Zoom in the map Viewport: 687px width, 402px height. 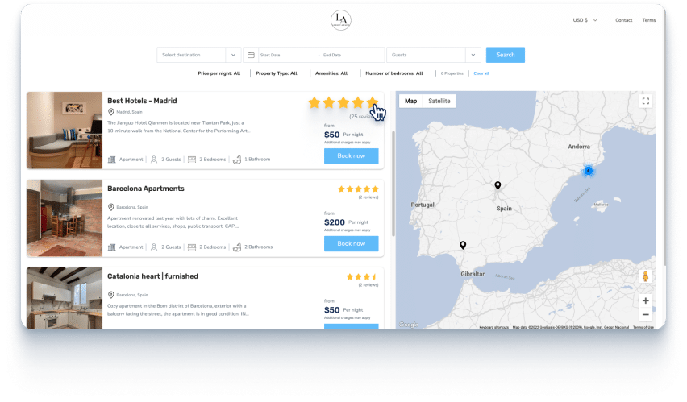pos(645,300)
